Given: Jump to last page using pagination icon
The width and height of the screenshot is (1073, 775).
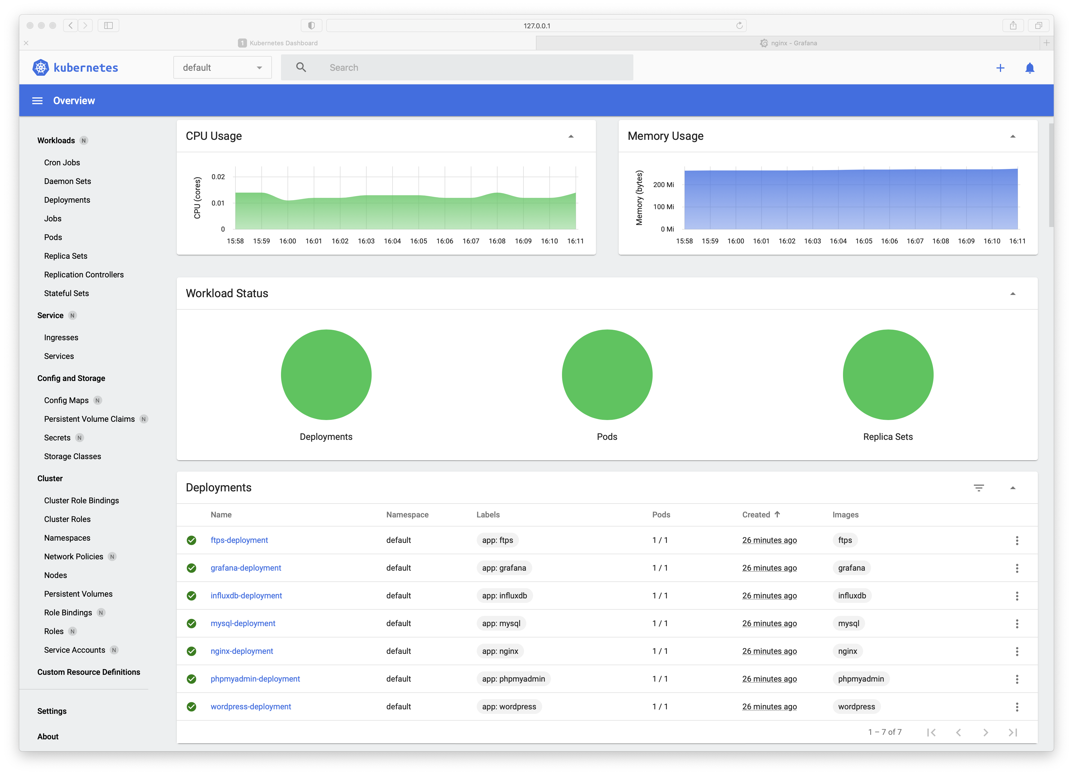Looking at the screenshot, I should [1014, 732].
